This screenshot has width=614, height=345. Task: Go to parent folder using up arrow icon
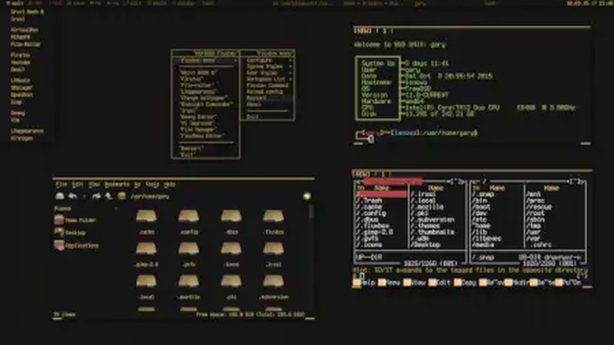tap(109, 196)
